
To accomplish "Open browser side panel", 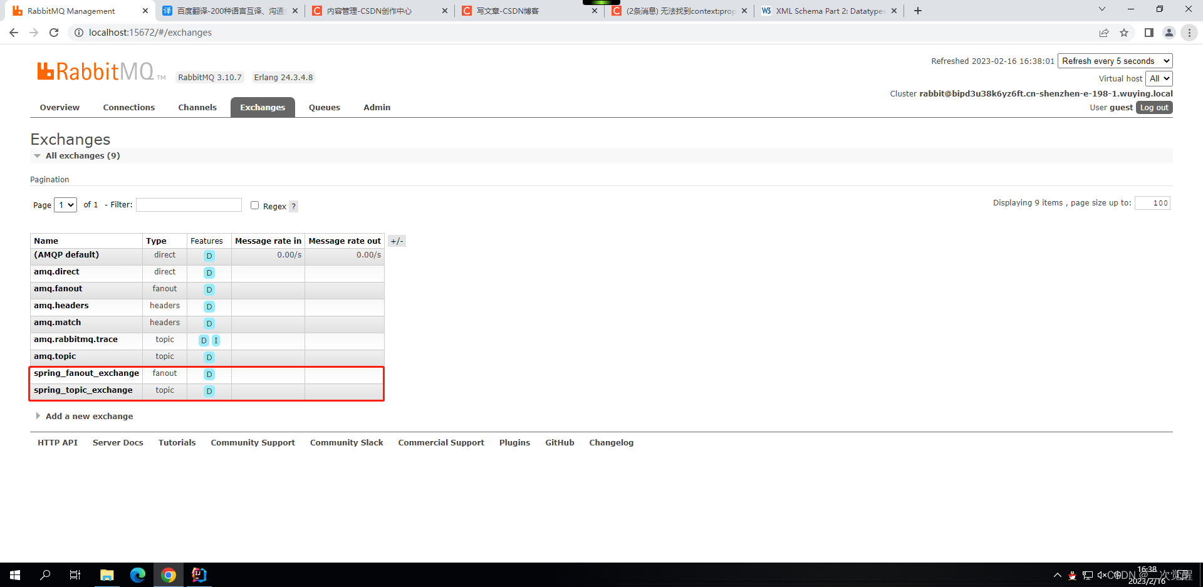I will point(1148,33).
